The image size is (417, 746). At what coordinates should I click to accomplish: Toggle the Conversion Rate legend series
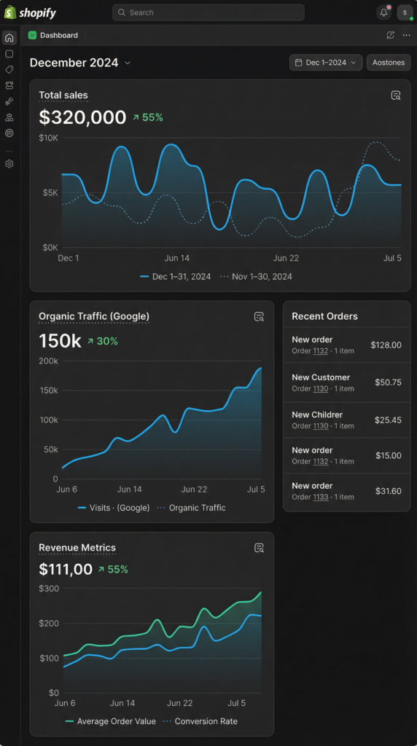point(200,721)
